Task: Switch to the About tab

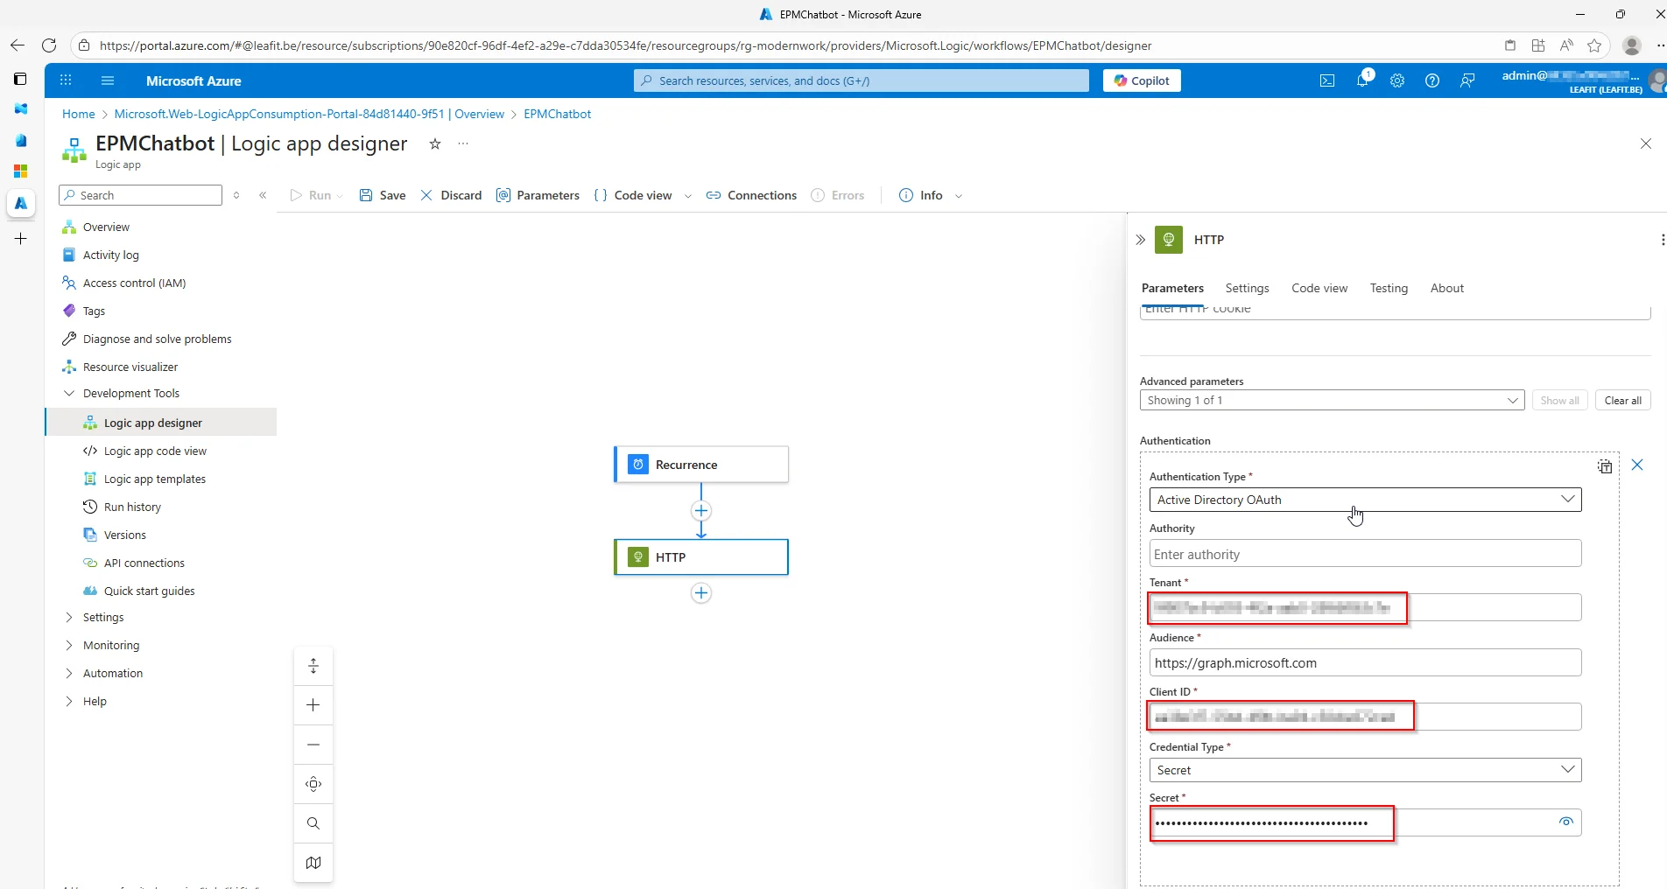Action: (1446, 288)
